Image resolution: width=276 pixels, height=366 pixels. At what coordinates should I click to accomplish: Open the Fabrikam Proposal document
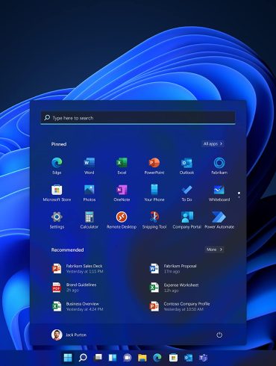tap(173, 269)
